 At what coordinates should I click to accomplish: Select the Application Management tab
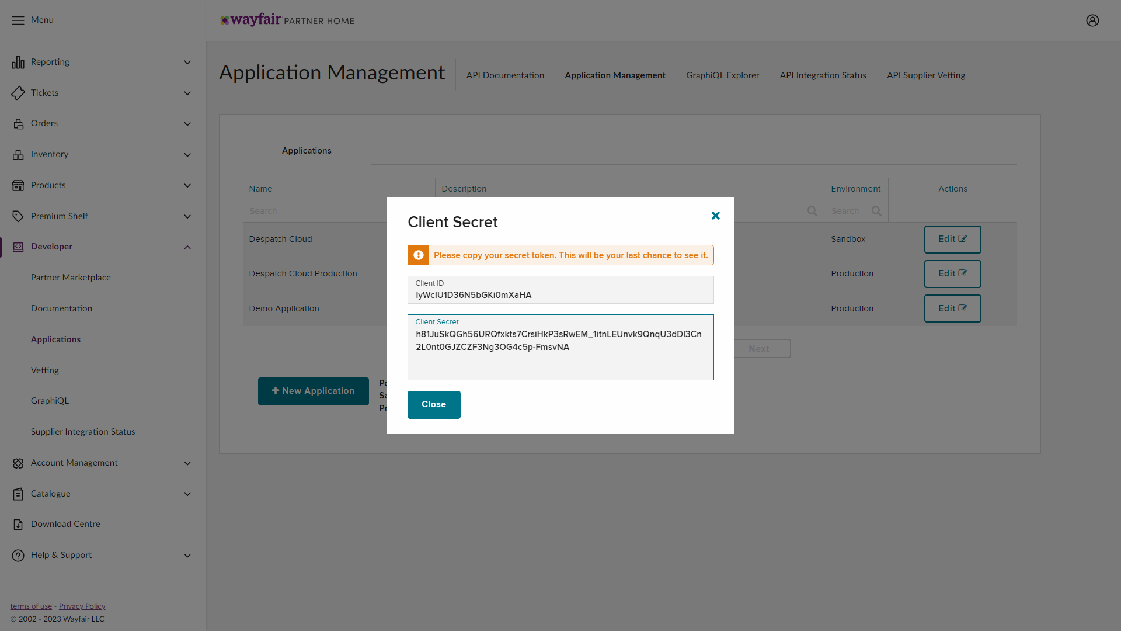coord(615,75)
